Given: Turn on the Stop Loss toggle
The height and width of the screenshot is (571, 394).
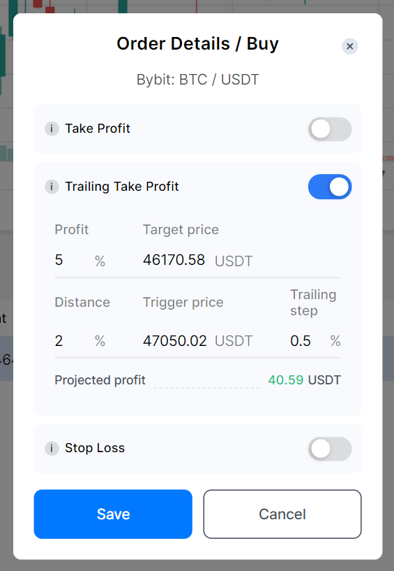Looking at the screenshot, I should point(330,449).
